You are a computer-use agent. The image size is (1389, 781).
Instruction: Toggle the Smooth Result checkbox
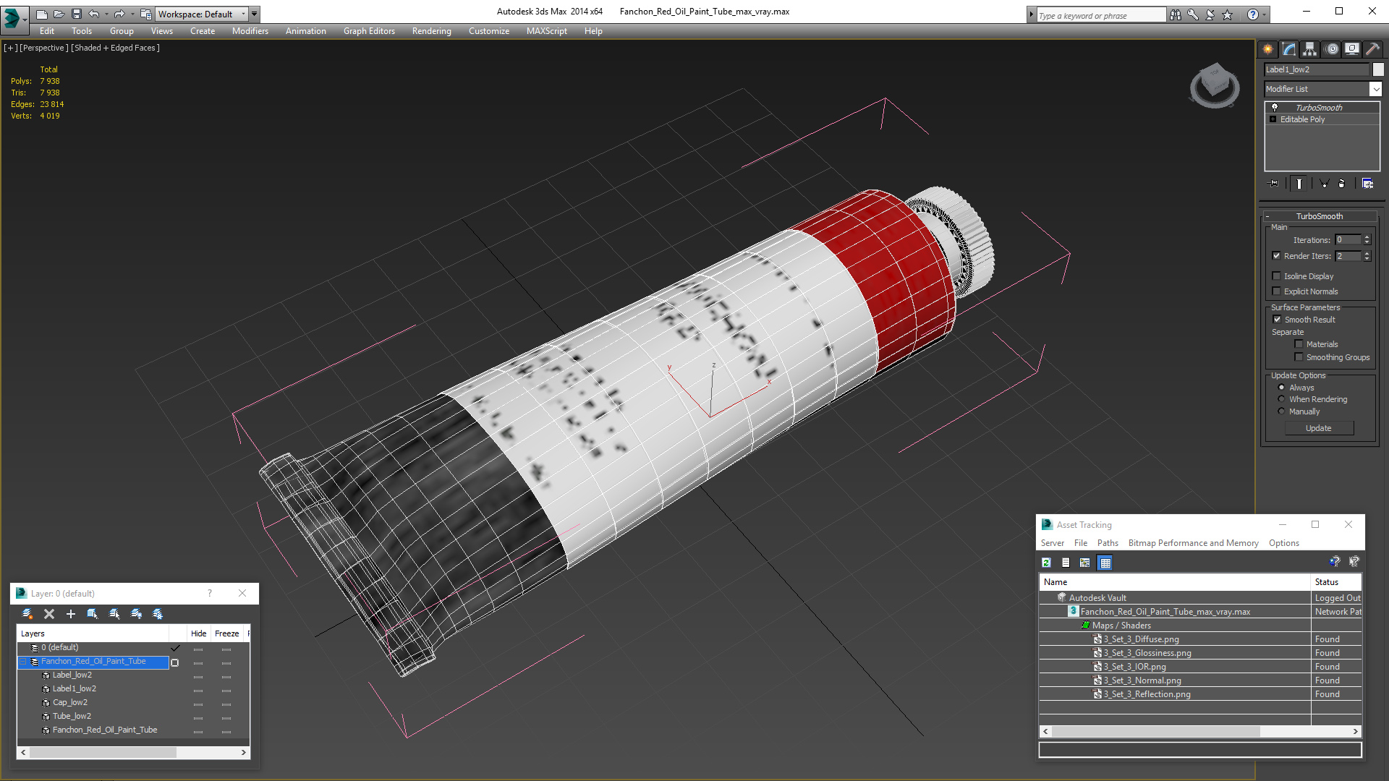(1277, 320)
